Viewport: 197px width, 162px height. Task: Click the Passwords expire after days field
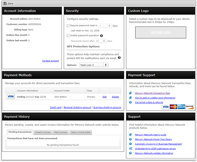tap(99, 41)
